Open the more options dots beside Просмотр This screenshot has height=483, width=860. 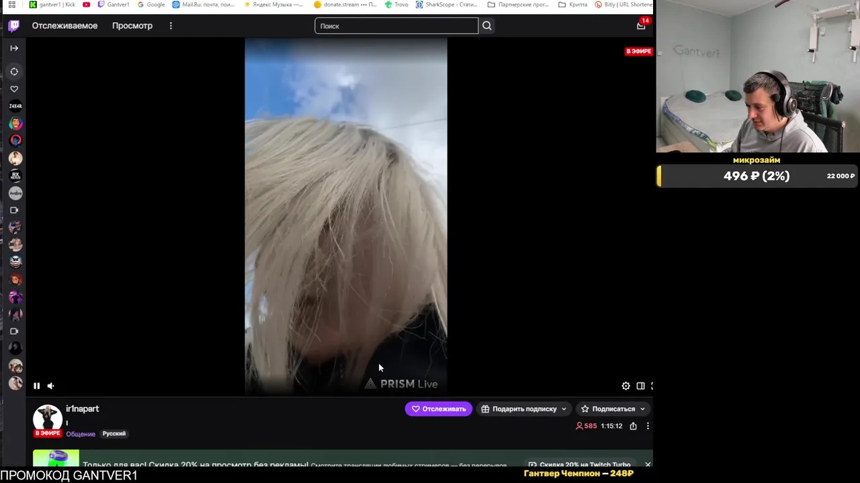171,25
